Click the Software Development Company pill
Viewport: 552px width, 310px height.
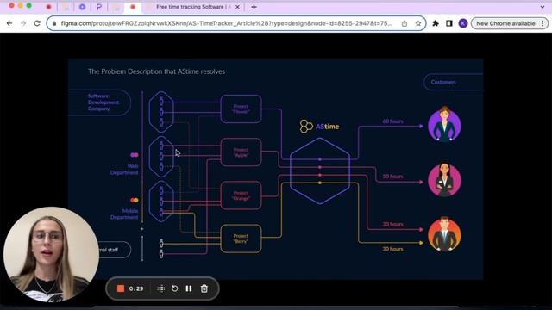[100, 102]
